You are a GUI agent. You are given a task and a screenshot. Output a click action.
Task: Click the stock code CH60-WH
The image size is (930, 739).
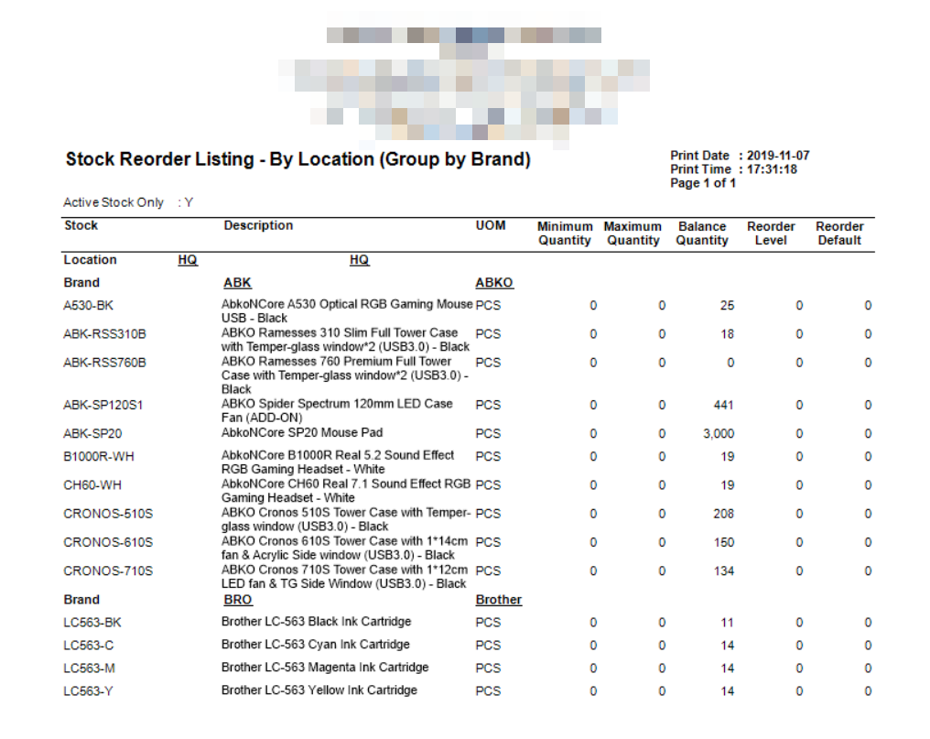click(x=92, y=485)
